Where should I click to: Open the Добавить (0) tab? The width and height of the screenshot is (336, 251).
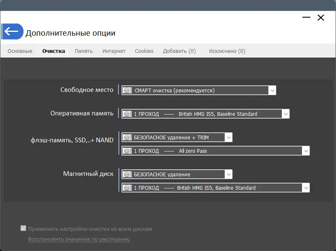pos(179,51)
